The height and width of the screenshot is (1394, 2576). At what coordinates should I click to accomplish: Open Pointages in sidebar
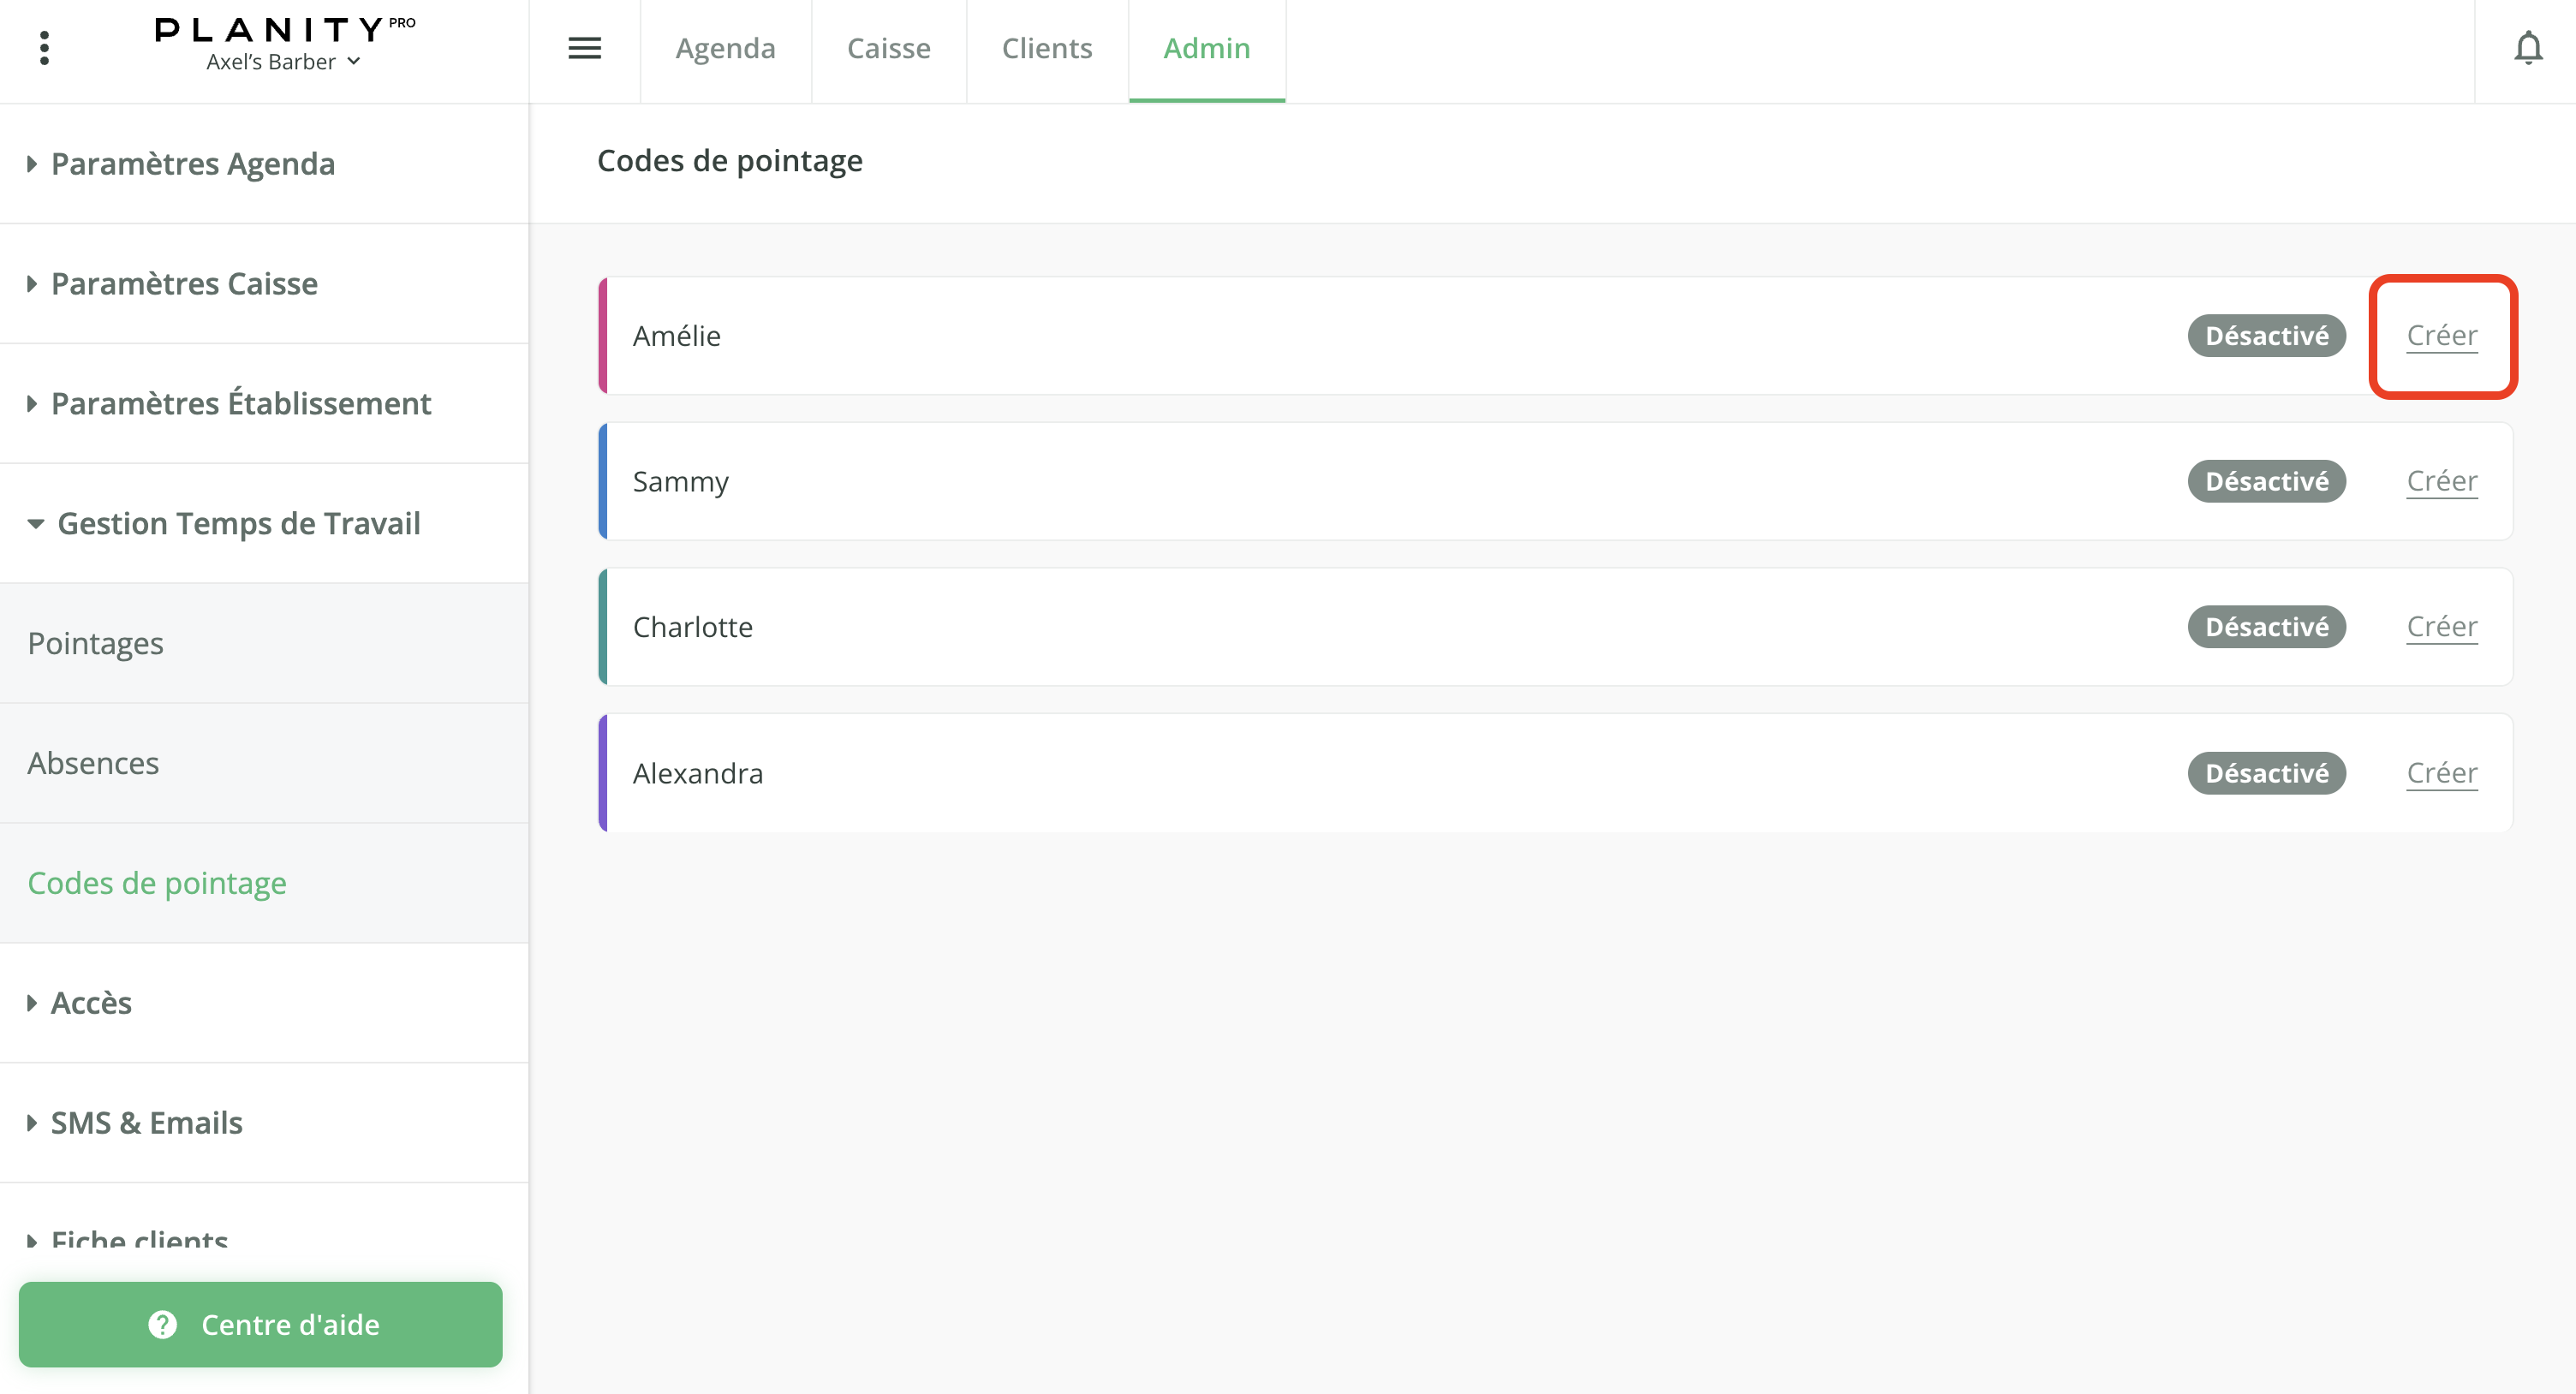[x=95, y=643]
